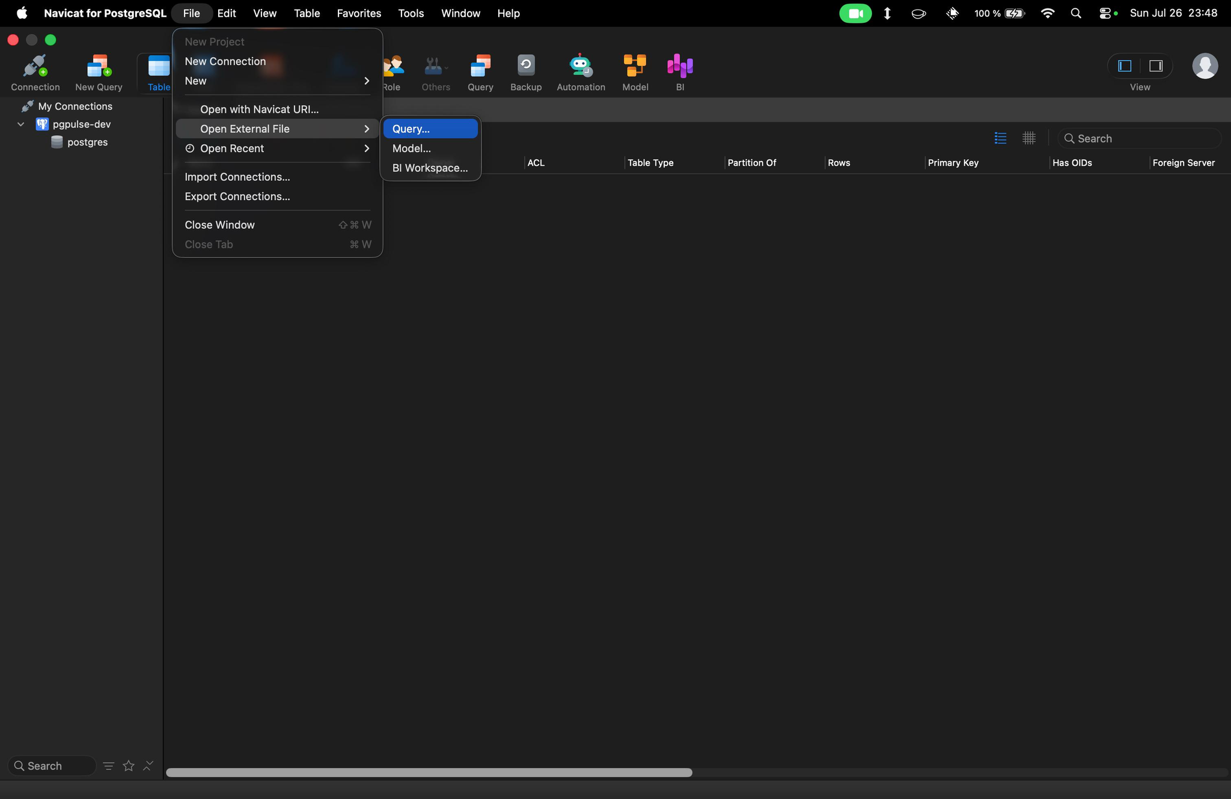Screen dimensions: 1231x799
Task: Open the Model toolbar section
Action: (x=635, y=73)
